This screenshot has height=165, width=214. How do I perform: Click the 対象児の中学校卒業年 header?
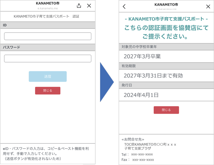[166, 47]
